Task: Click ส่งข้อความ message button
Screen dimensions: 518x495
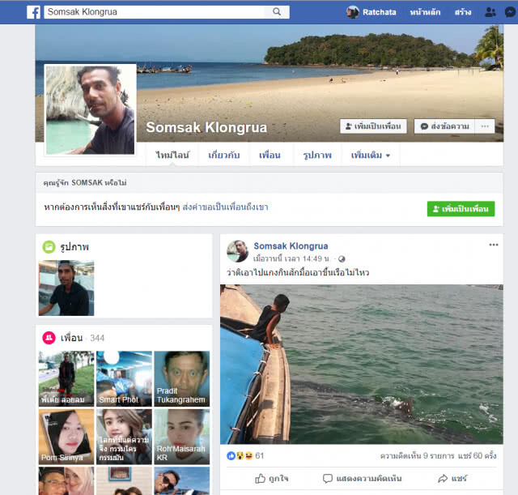Action: tap(444, 126)
